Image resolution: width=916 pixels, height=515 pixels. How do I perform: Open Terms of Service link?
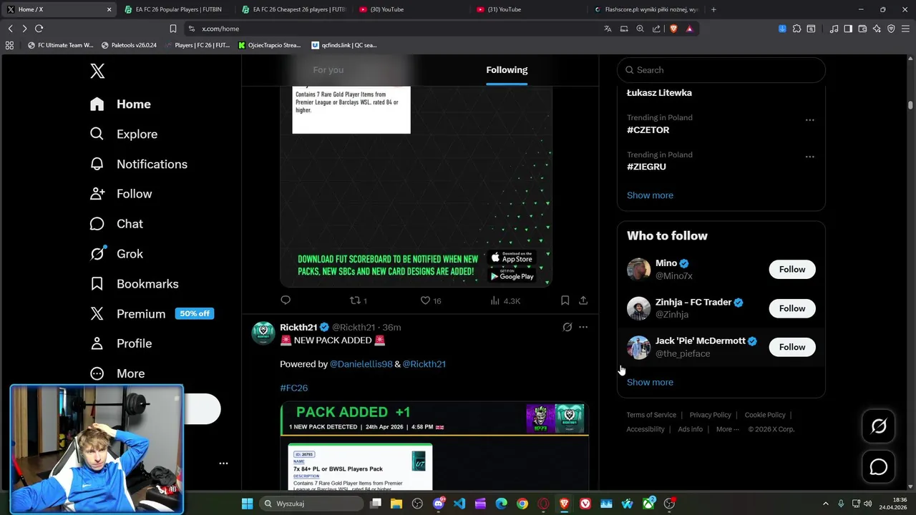click(651, 415)
